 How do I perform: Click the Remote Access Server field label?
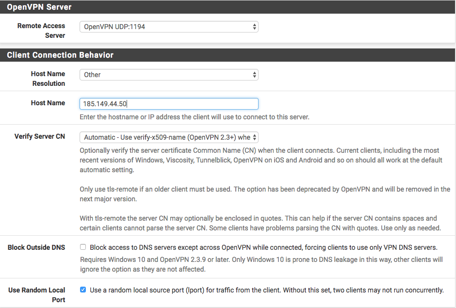tap(41, 31)
